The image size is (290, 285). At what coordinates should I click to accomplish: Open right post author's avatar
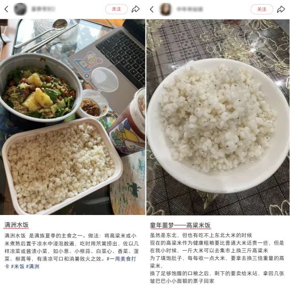(x=166, y=9)
